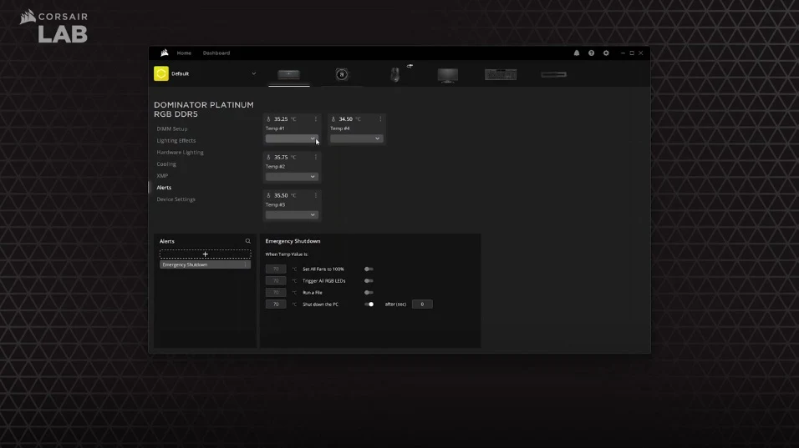Click the 35.50 temperature value
The width and height of the screenshot is (799, 448).
pyautogui.click(x=281, y=195)
